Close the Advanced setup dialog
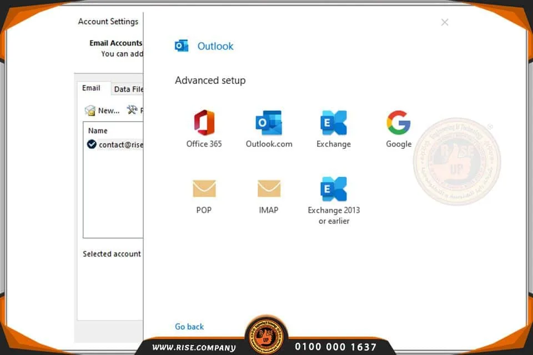Screen dimensions: 533x355 click(x=445, y=22)
